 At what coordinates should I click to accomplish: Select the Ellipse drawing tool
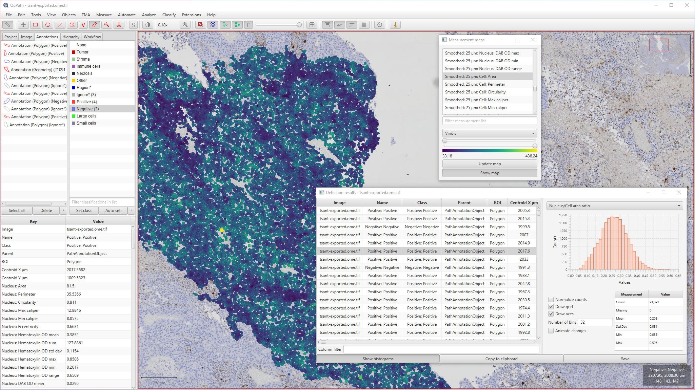coord(48,25)
